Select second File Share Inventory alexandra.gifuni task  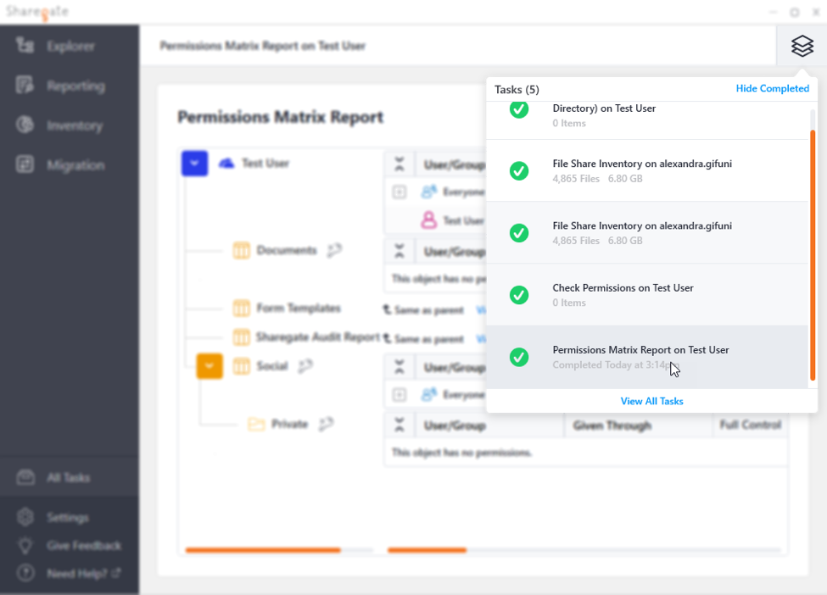point(647,233)
